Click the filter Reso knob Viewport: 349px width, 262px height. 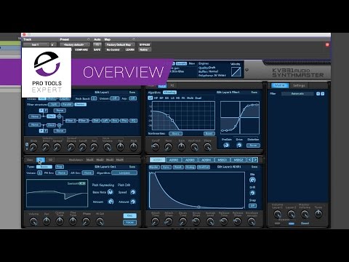[x=168, y=146]
